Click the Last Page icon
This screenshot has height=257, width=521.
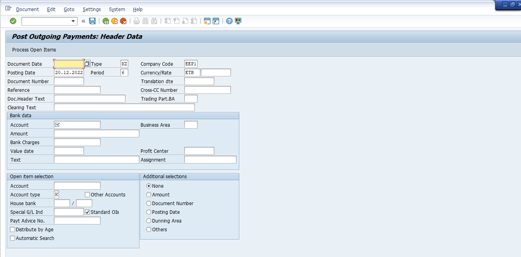(194, 21)
